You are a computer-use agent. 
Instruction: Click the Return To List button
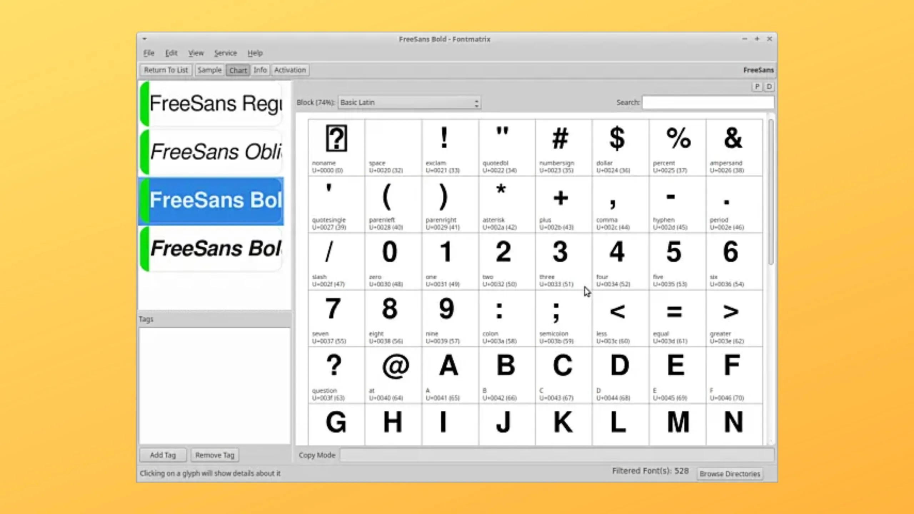tap(166, 70)
